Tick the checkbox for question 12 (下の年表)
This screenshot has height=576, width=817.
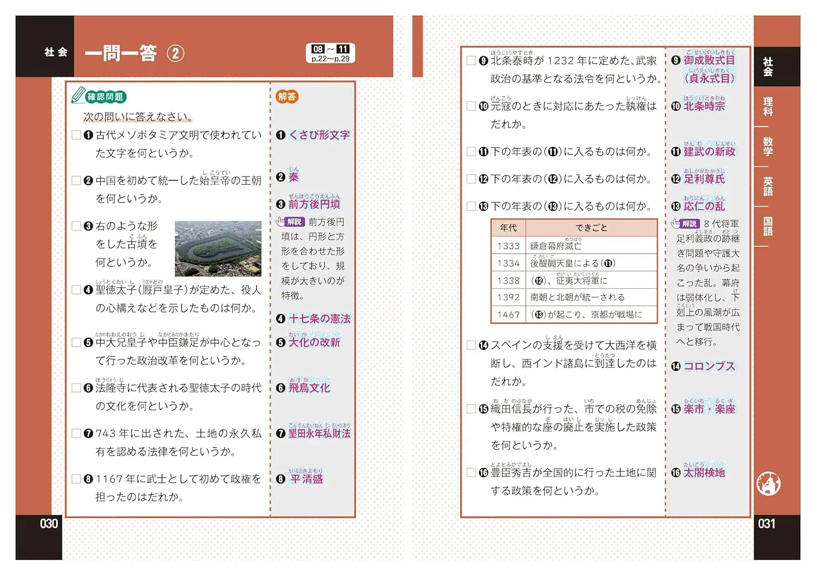[x=471, y=179]
